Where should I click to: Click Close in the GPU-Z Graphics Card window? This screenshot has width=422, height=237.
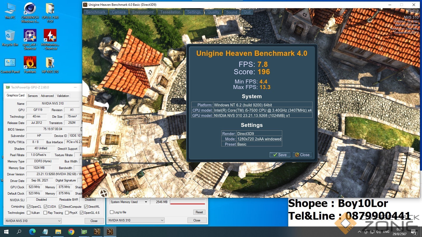click(94, 221)
